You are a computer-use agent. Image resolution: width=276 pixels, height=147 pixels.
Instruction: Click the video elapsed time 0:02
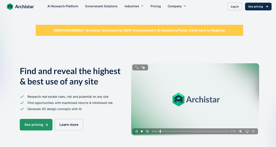[x=154, y=131]
